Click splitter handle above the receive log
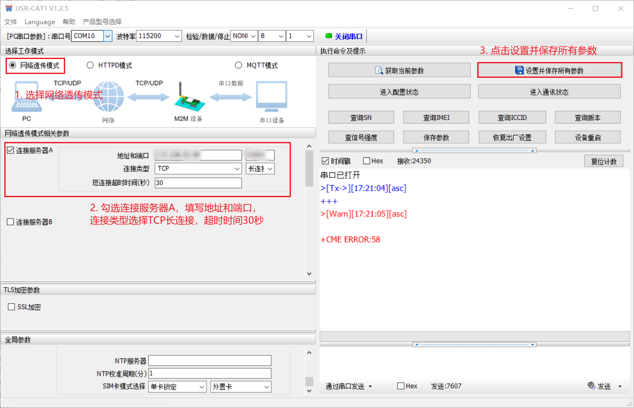The image size is (634, 408). pos(474,151)
